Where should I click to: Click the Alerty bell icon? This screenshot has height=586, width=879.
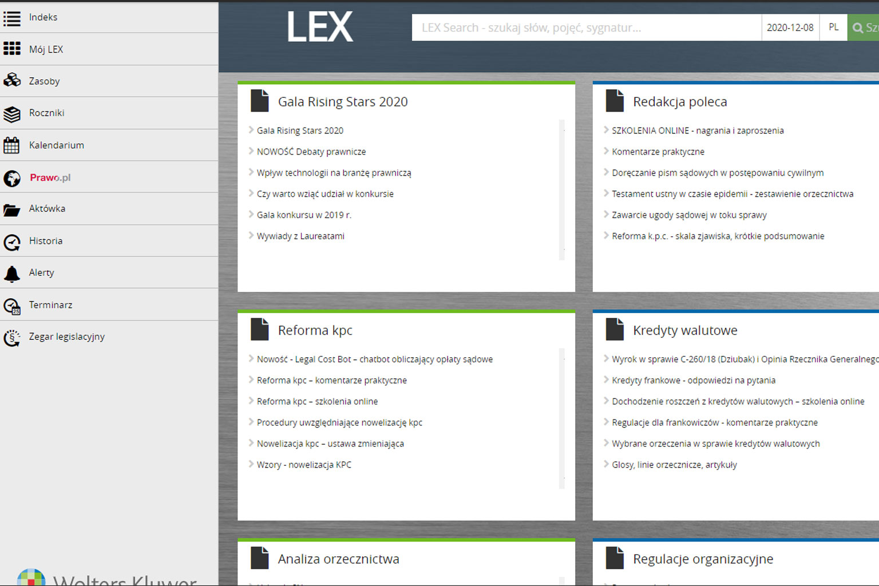tap(12, 274)
